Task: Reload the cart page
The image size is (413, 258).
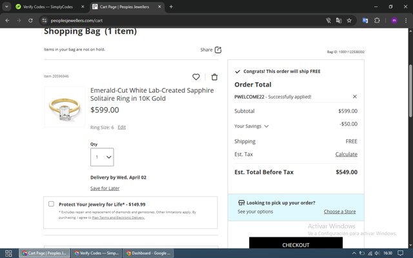Action: point(30,21)
